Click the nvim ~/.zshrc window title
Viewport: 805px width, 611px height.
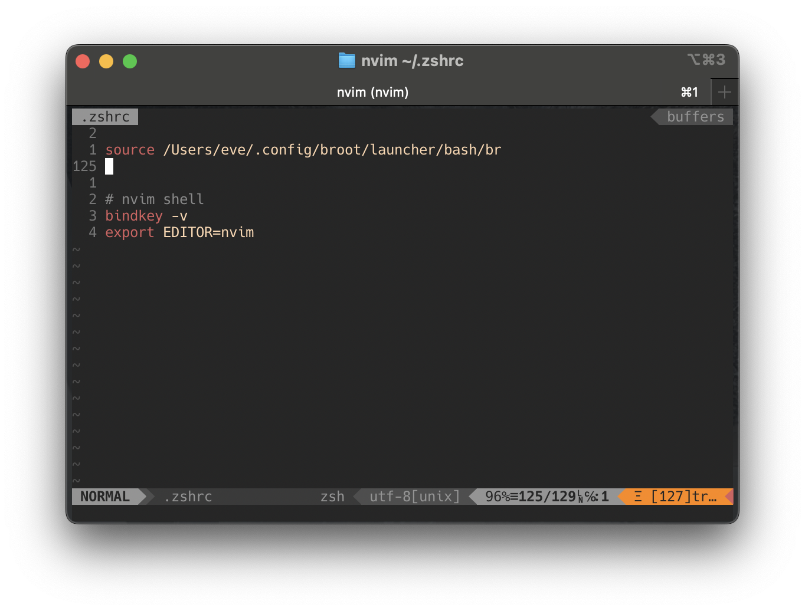click(412, 60)
